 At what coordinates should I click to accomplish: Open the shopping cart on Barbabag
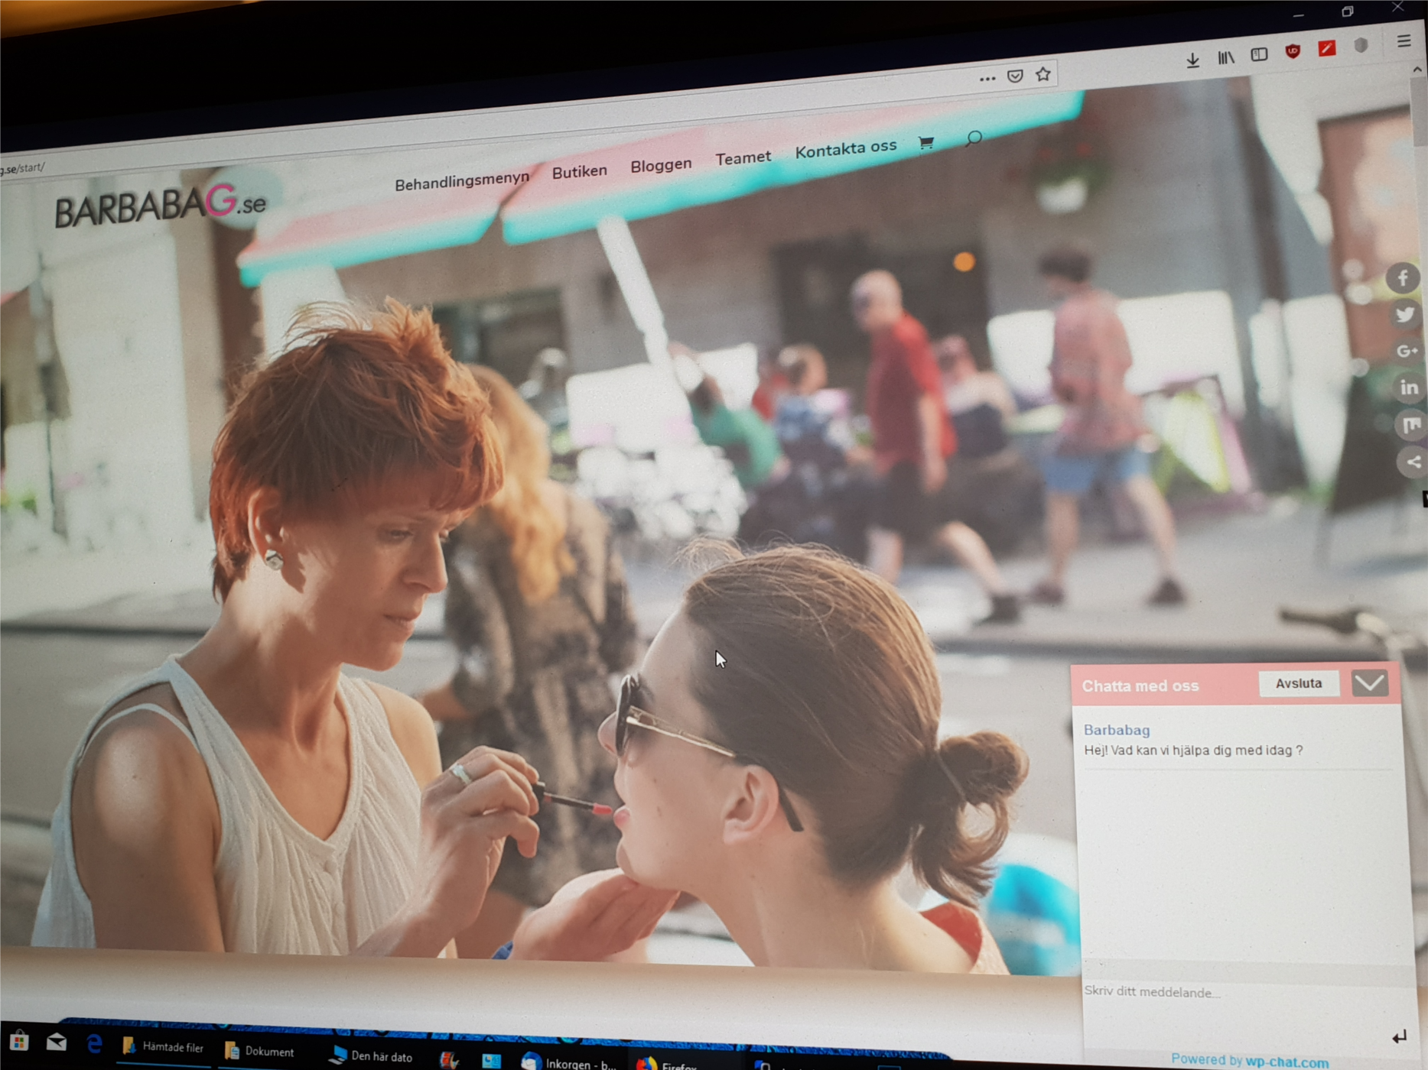click(x=925, y=142)
